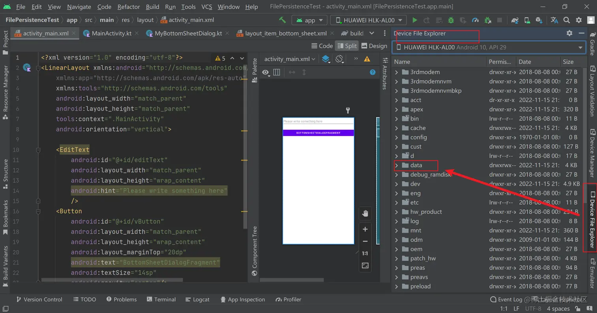Open the SDK Manager toolbar icon
Image resolution: width=597 pixels, height=313 pixels.
[x=539, y=20]
